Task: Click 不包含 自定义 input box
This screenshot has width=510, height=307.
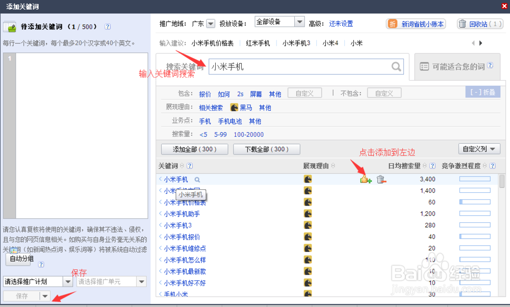Action: coord(384,93)
